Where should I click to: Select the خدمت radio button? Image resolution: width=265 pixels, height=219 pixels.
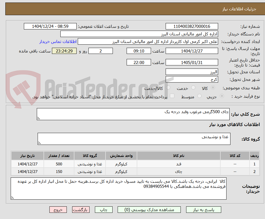click(193, 88)
